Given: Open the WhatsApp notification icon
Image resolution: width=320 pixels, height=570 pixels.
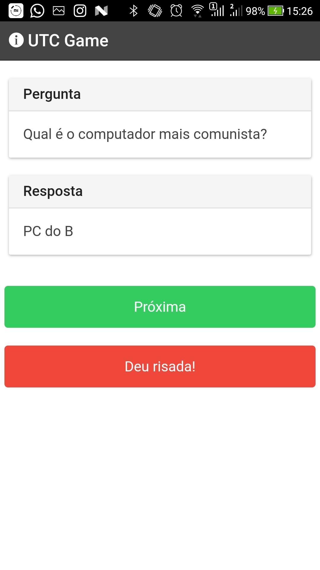Looking at the screenshot, I should coord(36,11).
